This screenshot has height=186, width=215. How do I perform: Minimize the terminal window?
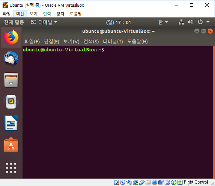pyautogui.click(x=197, y=31)
